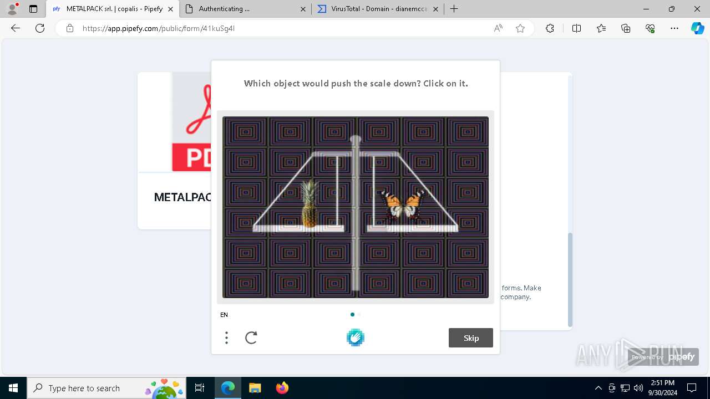Add this page to favorites
The width and height of the screenshot is (710, 399).
click(x=520, y=28)
